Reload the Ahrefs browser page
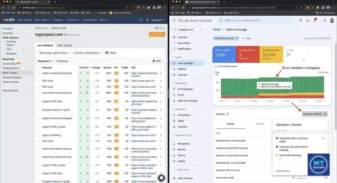Image resolution: width=337 pixels, height=183 pixels. pos(13,8)
